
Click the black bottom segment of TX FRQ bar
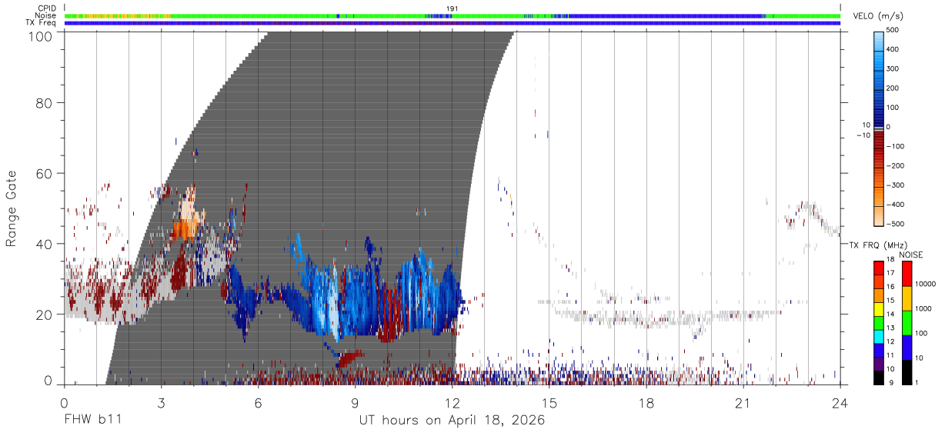point(880,378)
